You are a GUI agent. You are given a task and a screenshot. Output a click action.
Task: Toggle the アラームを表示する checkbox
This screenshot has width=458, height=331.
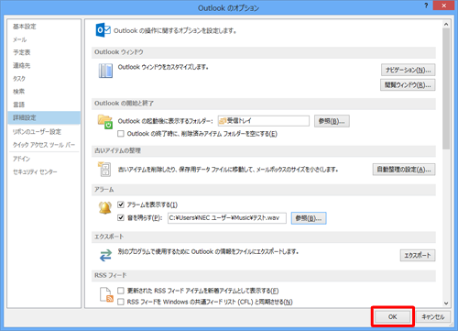point(121,204)
